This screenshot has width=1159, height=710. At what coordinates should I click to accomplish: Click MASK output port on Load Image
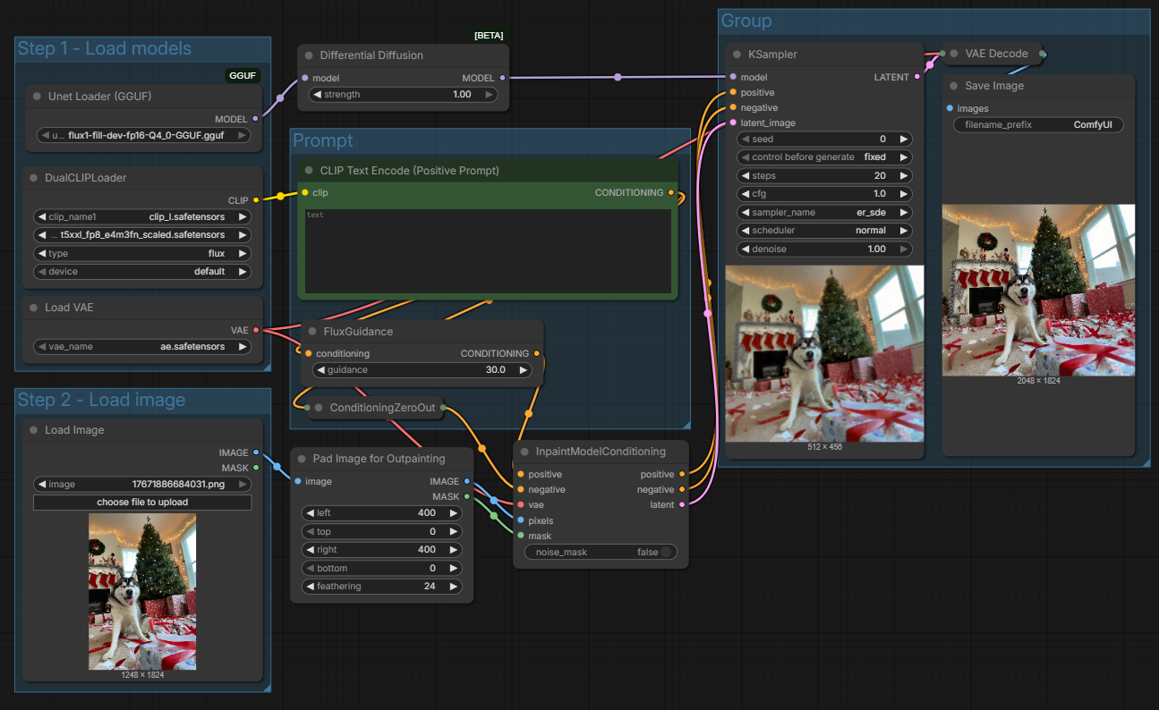click(256, 468)
